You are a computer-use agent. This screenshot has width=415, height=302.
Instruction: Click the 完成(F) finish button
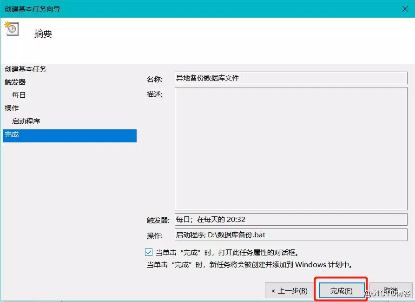click(342, 291)
